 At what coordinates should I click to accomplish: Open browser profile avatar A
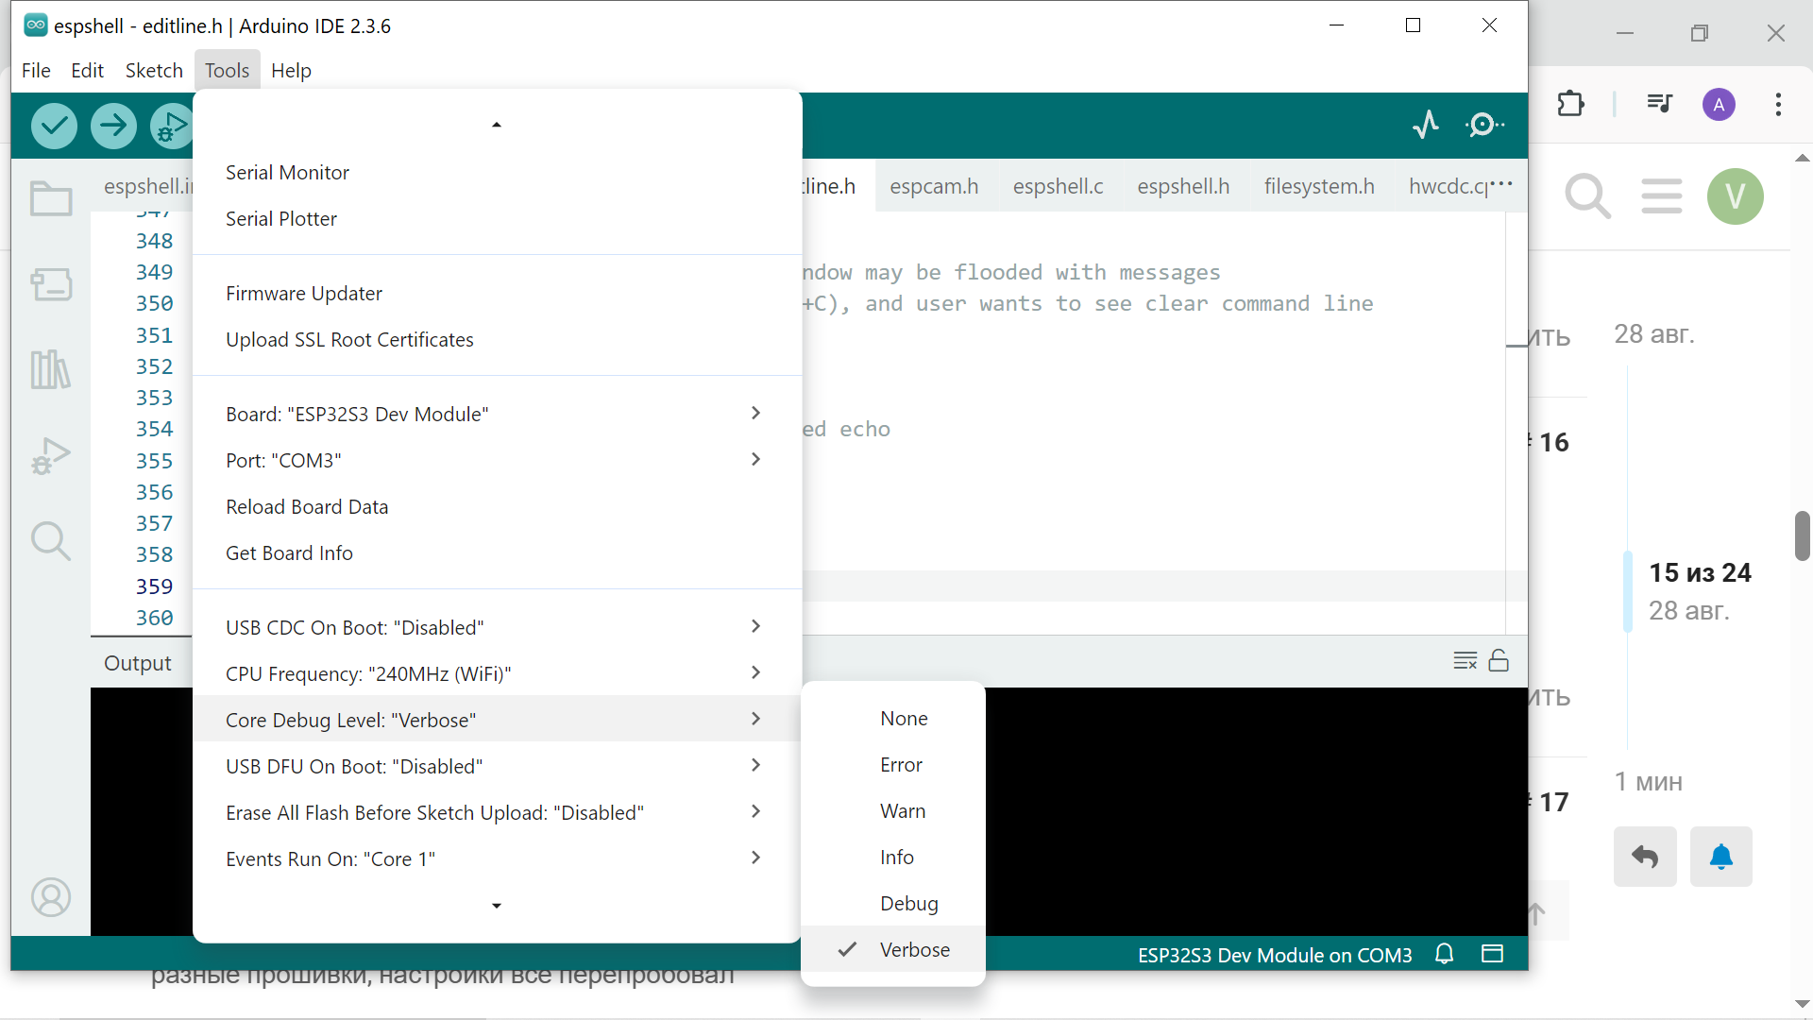click(x=1719, y=104)
